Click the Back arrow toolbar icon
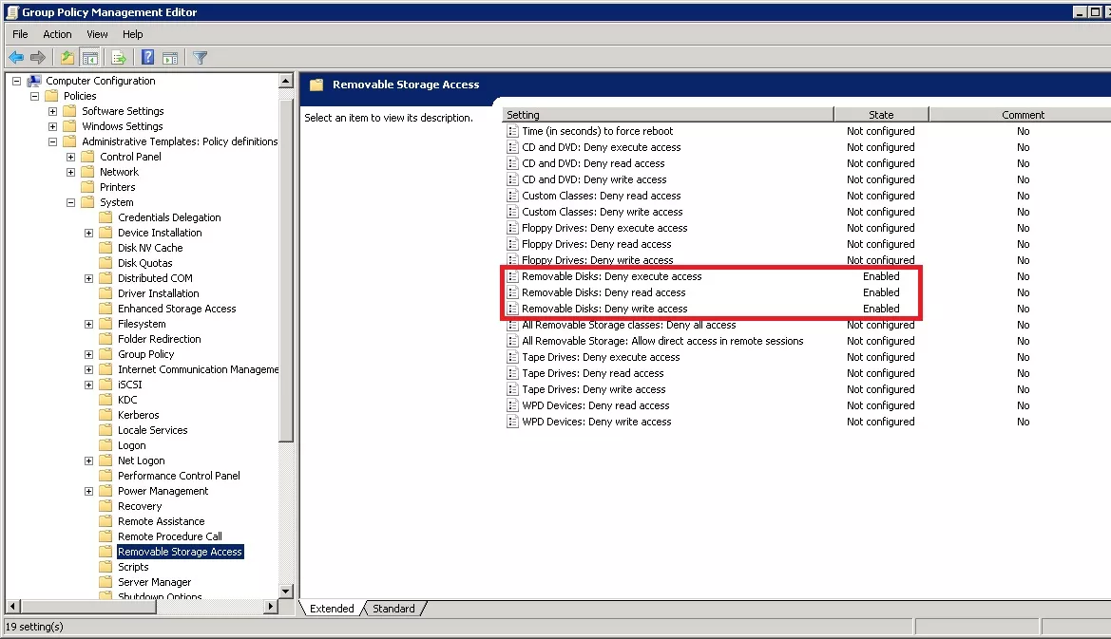 [16, 57]
